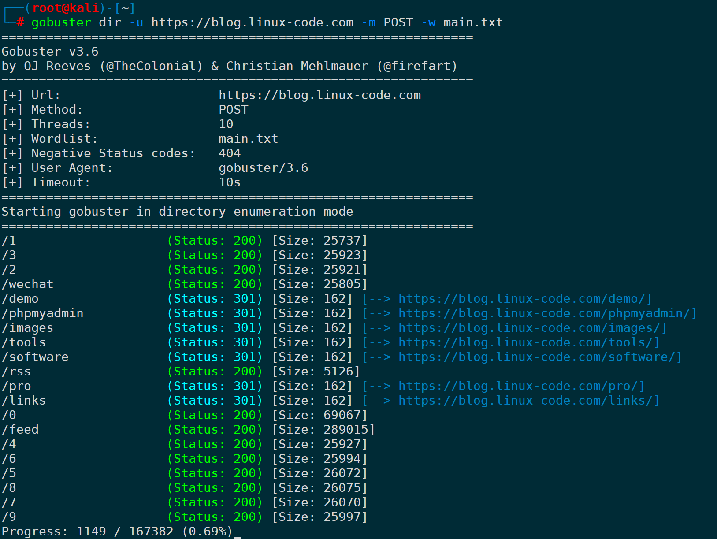The image size is (717, 539).
Task: Click the Url setting value
Action: click(x=320, y=95)
